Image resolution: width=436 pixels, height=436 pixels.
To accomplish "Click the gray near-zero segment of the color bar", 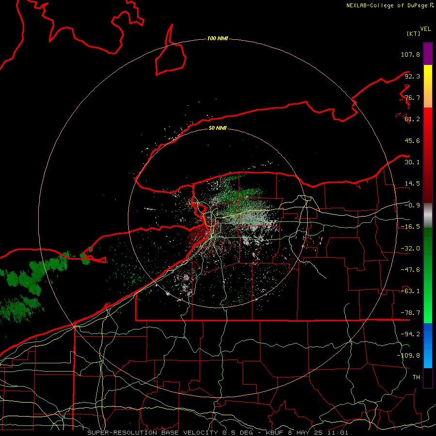I will pyautogui.click(x=428, y=216).
